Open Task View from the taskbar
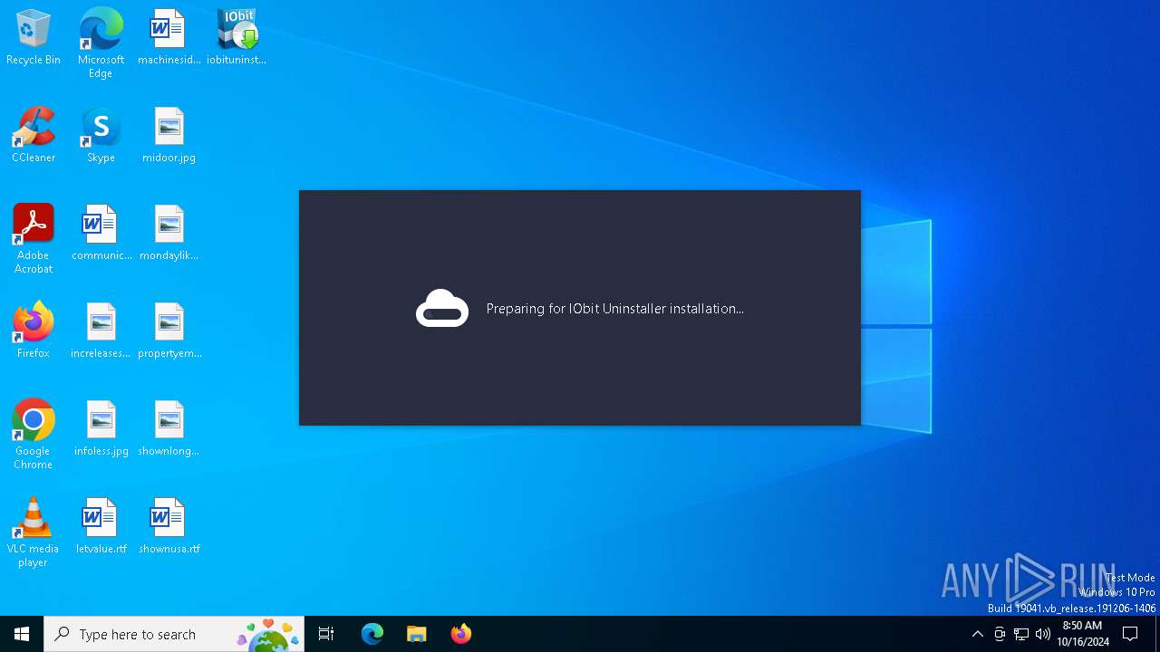The width and height of the screenshot is (1160, 652). 326,634
